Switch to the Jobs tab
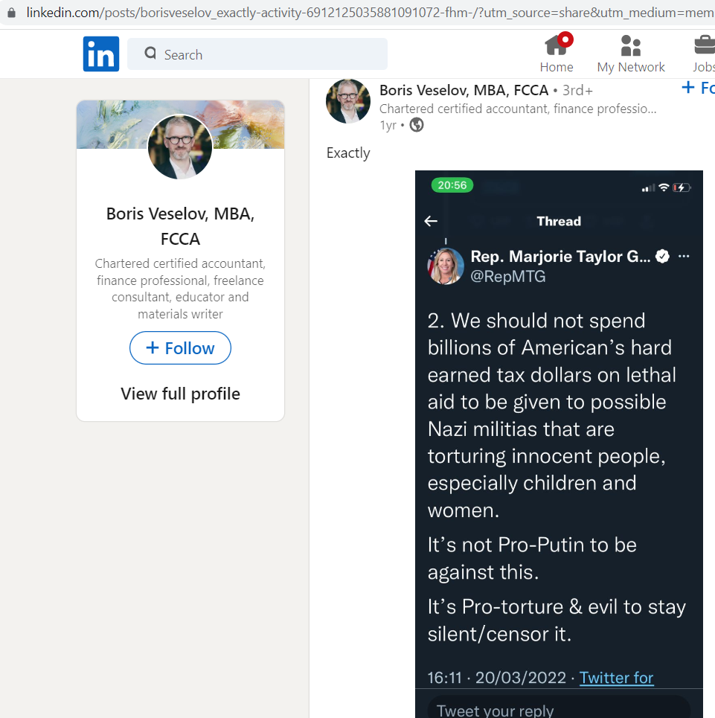The height and width of the screenshot is (718, 715). (702, 54)
